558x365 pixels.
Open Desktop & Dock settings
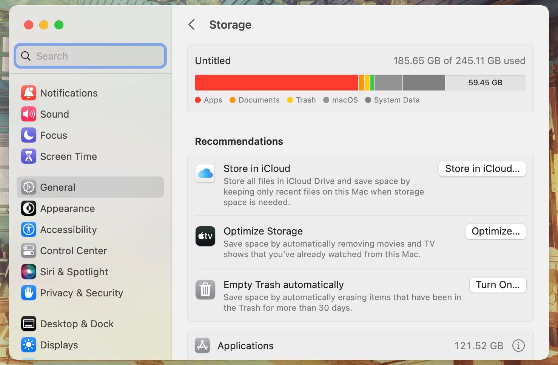[77, 324]
